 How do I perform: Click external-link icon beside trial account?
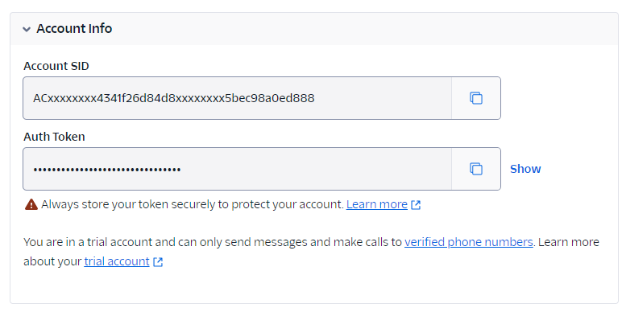(158, 261)
